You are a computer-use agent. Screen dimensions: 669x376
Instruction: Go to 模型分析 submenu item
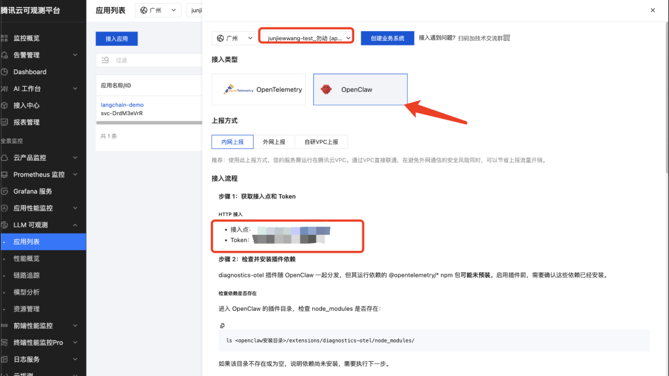[27, 292]
